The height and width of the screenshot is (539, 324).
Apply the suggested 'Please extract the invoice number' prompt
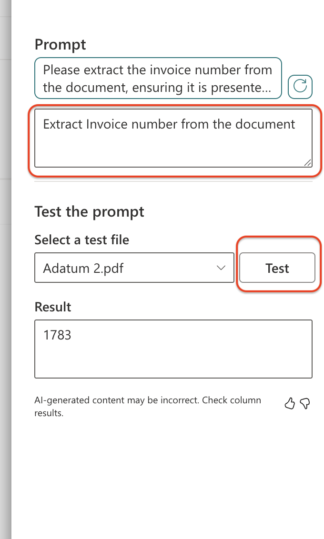[158, 79]
